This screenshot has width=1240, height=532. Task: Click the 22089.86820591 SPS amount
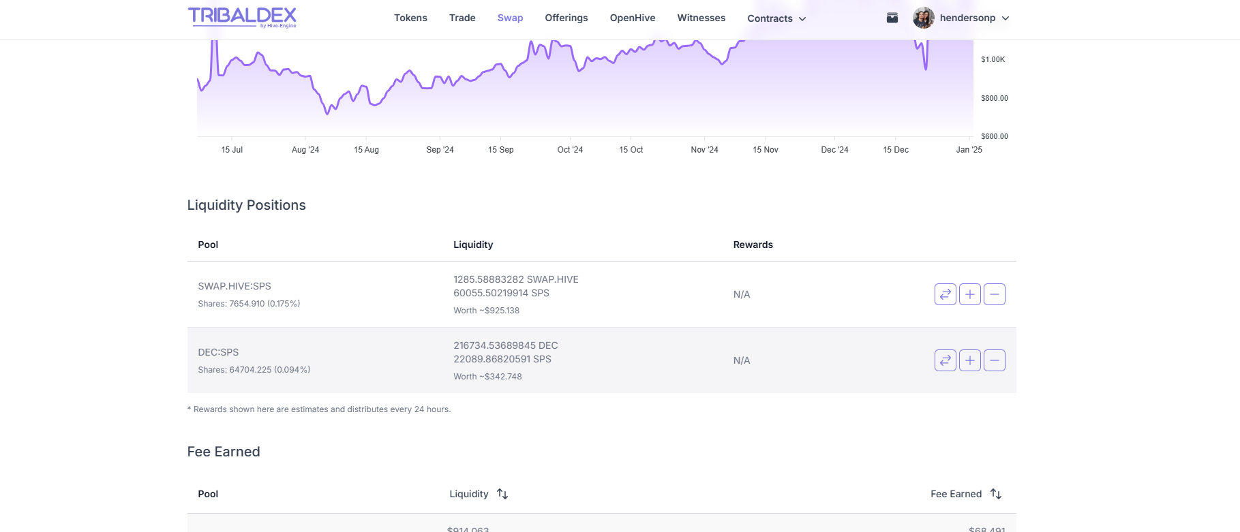(502, 359)
